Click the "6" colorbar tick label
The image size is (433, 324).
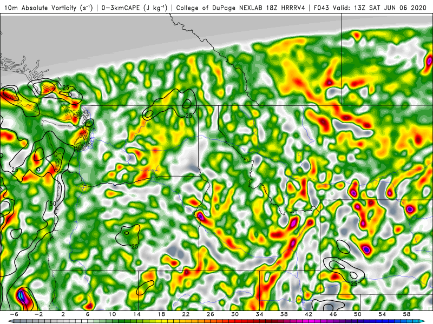pos(88,314)
